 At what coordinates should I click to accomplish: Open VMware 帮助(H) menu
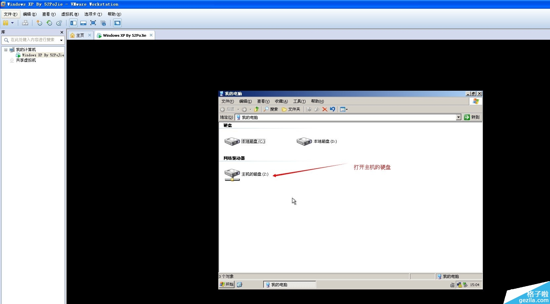(x=114, y=14)
